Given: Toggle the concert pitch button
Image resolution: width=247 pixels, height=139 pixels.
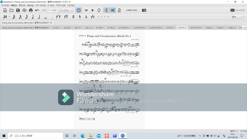Looking at the screenshot, I should [x=131, y=10].
